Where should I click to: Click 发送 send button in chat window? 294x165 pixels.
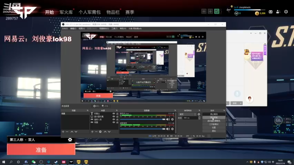click(235, 103)
